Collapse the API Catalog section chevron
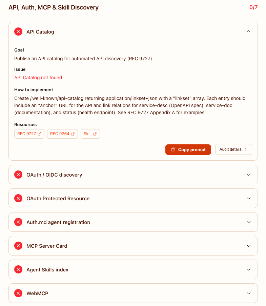This screenshot has height=306, width=266. (249, 32)
